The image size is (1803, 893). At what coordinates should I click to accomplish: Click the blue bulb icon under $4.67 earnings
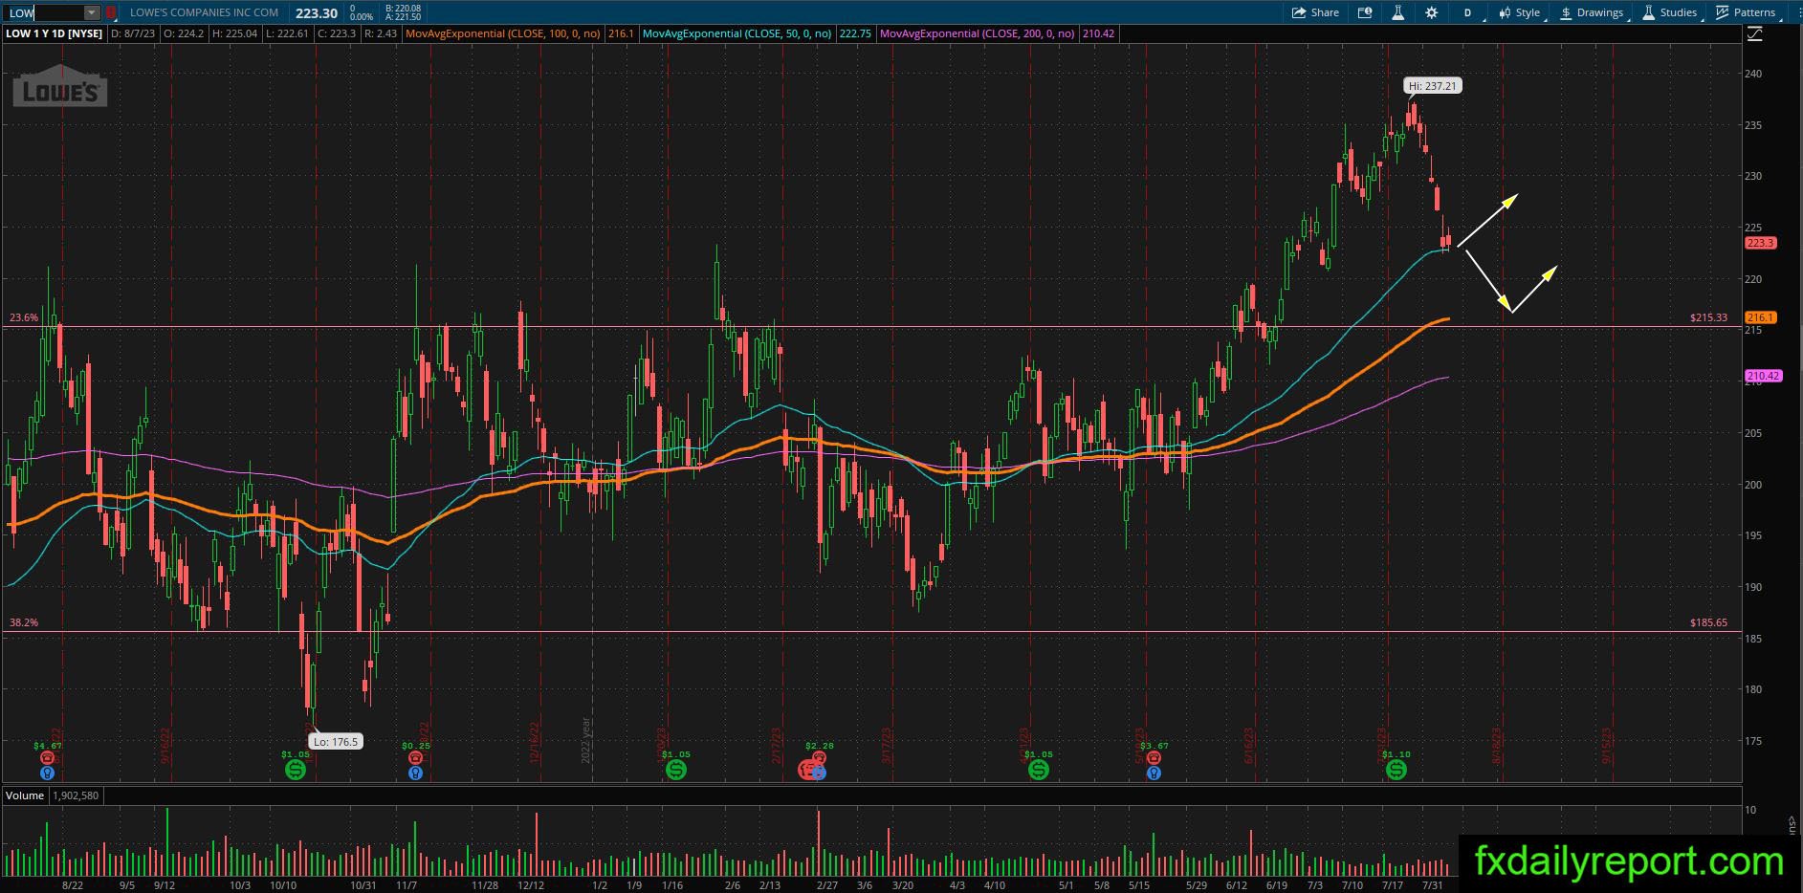click(x=48, y=773)
